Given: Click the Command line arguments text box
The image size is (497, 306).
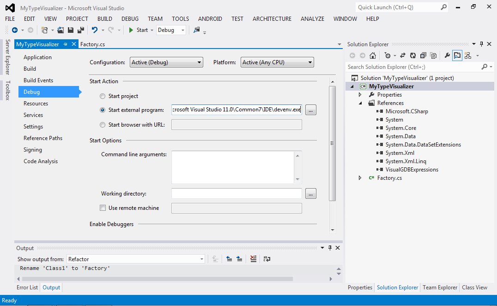Looking at the screenshot, I should point(233,167).
